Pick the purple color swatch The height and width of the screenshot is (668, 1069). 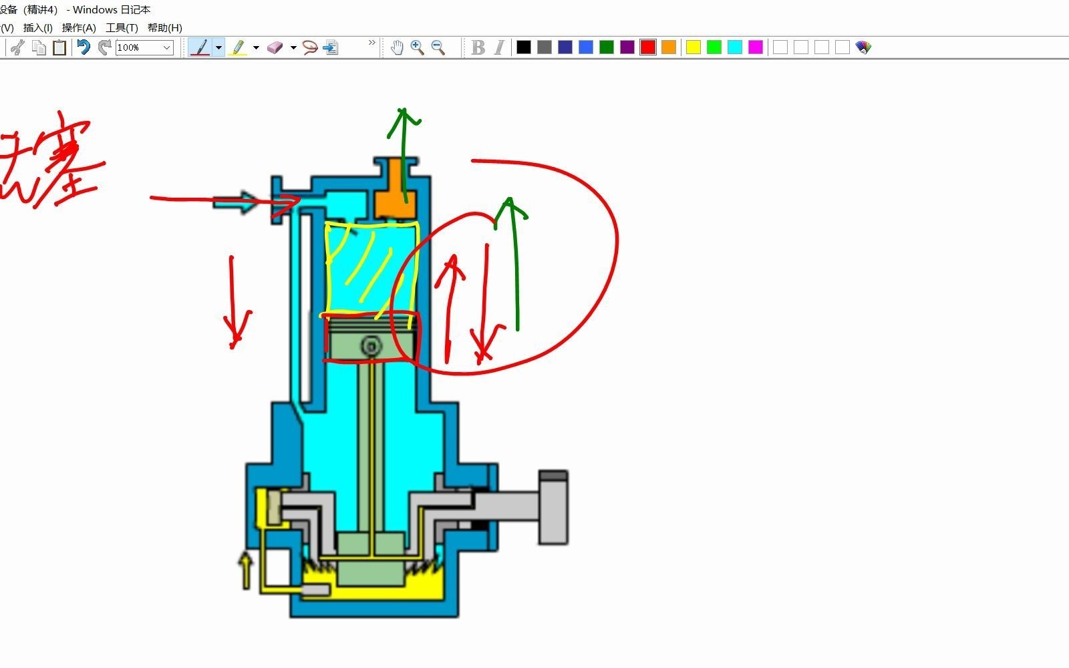[x=627, y=47]
